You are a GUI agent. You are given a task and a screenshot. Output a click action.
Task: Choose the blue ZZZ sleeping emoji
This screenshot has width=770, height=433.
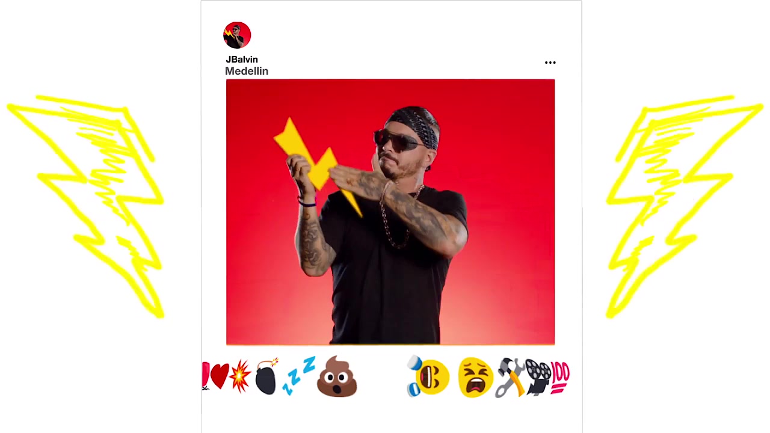coord(299,376)
